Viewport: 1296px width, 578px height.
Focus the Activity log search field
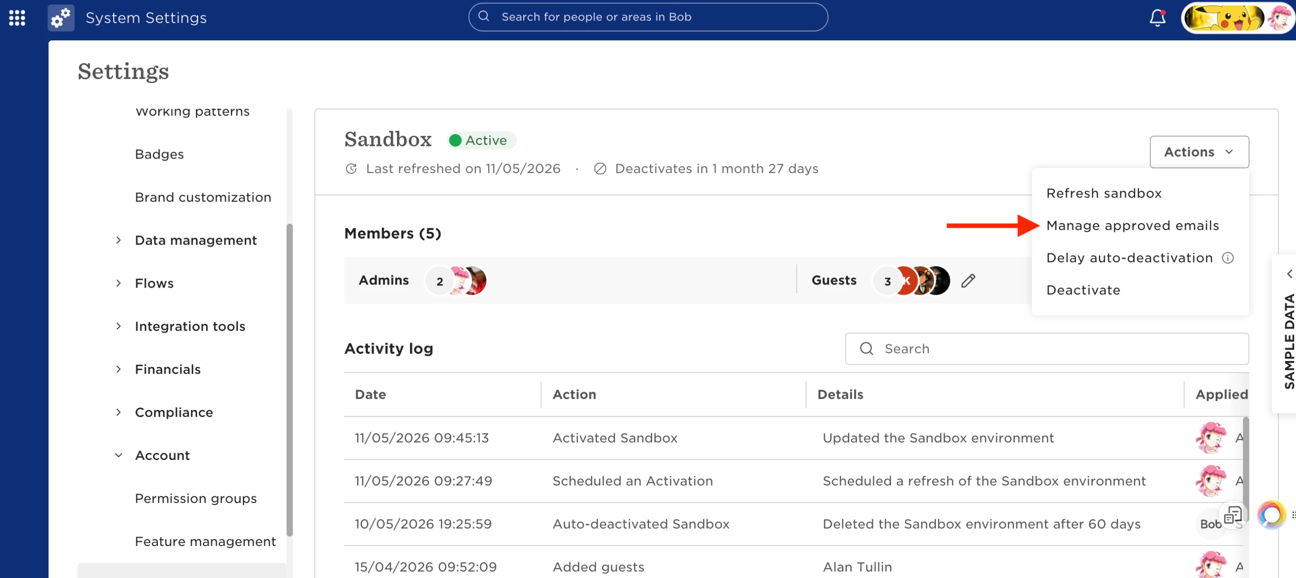[x=1046, y=348]
